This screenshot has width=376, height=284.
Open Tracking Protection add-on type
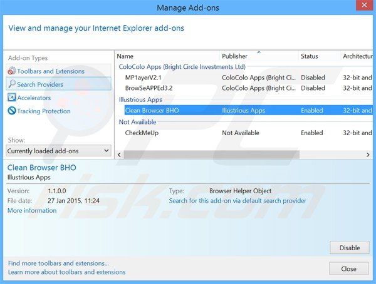[58, 111]
